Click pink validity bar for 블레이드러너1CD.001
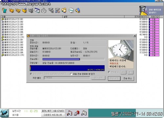 pyautogui.click(x=154, y=19)
